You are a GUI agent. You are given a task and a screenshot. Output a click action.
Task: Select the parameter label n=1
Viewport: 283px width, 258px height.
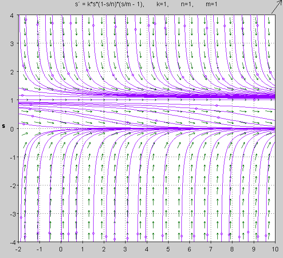pyautogui.click(x=187, y=4)
